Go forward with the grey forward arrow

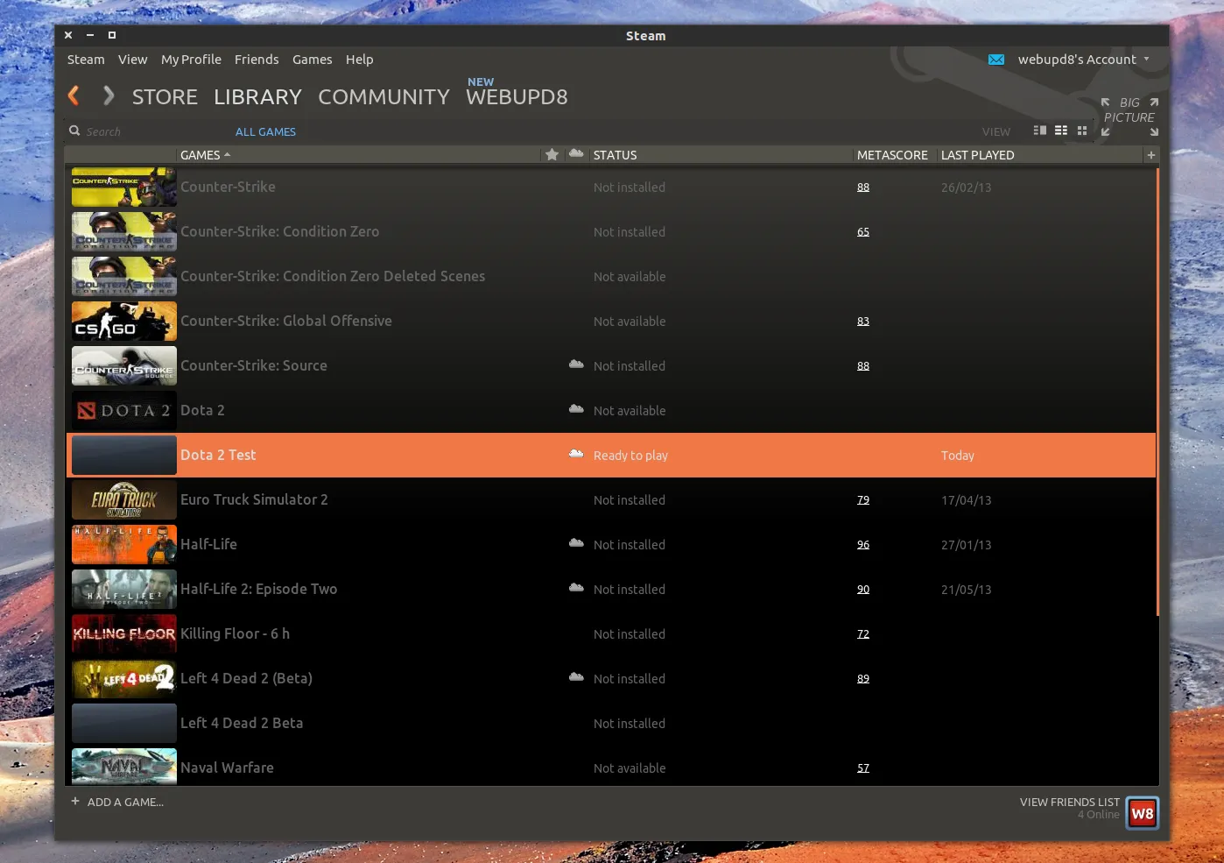click(x=109, y=95)
